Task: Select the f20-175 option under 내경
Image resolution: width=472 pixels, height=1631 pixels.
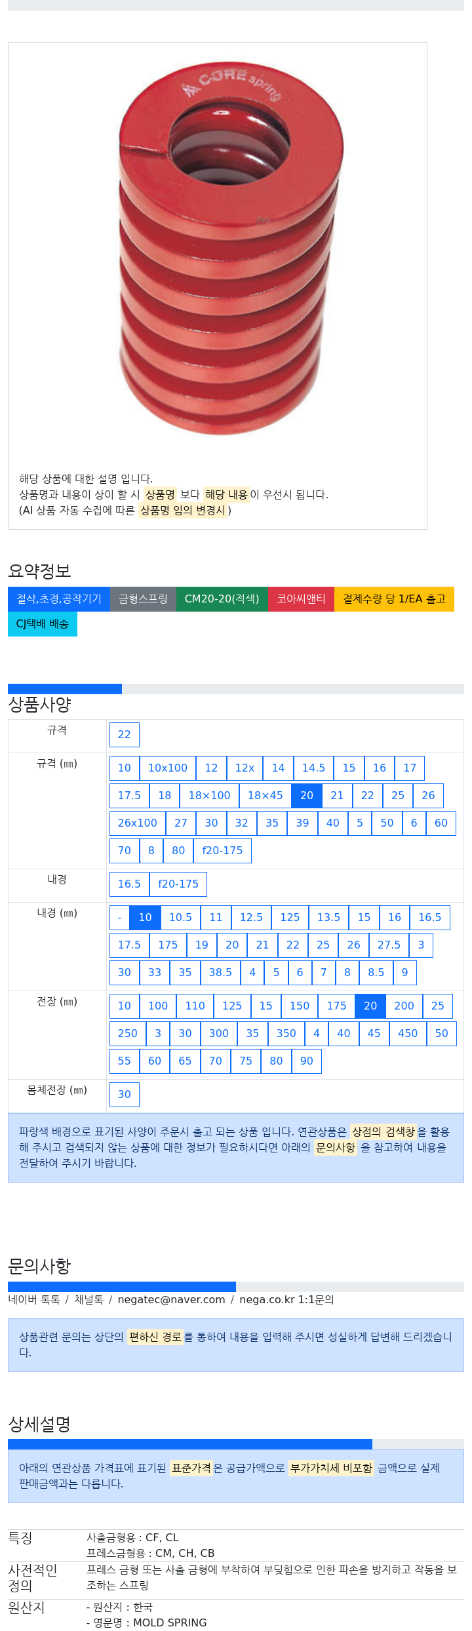Action: [178, 884]
